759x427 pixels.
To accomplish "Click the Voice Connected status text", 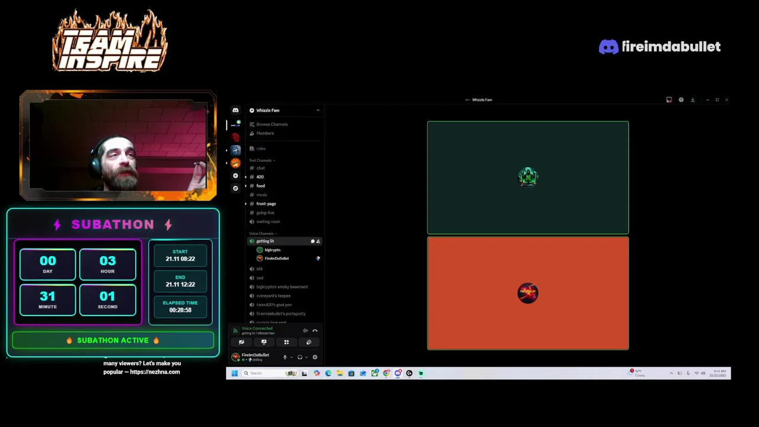I will click(257, 328).
